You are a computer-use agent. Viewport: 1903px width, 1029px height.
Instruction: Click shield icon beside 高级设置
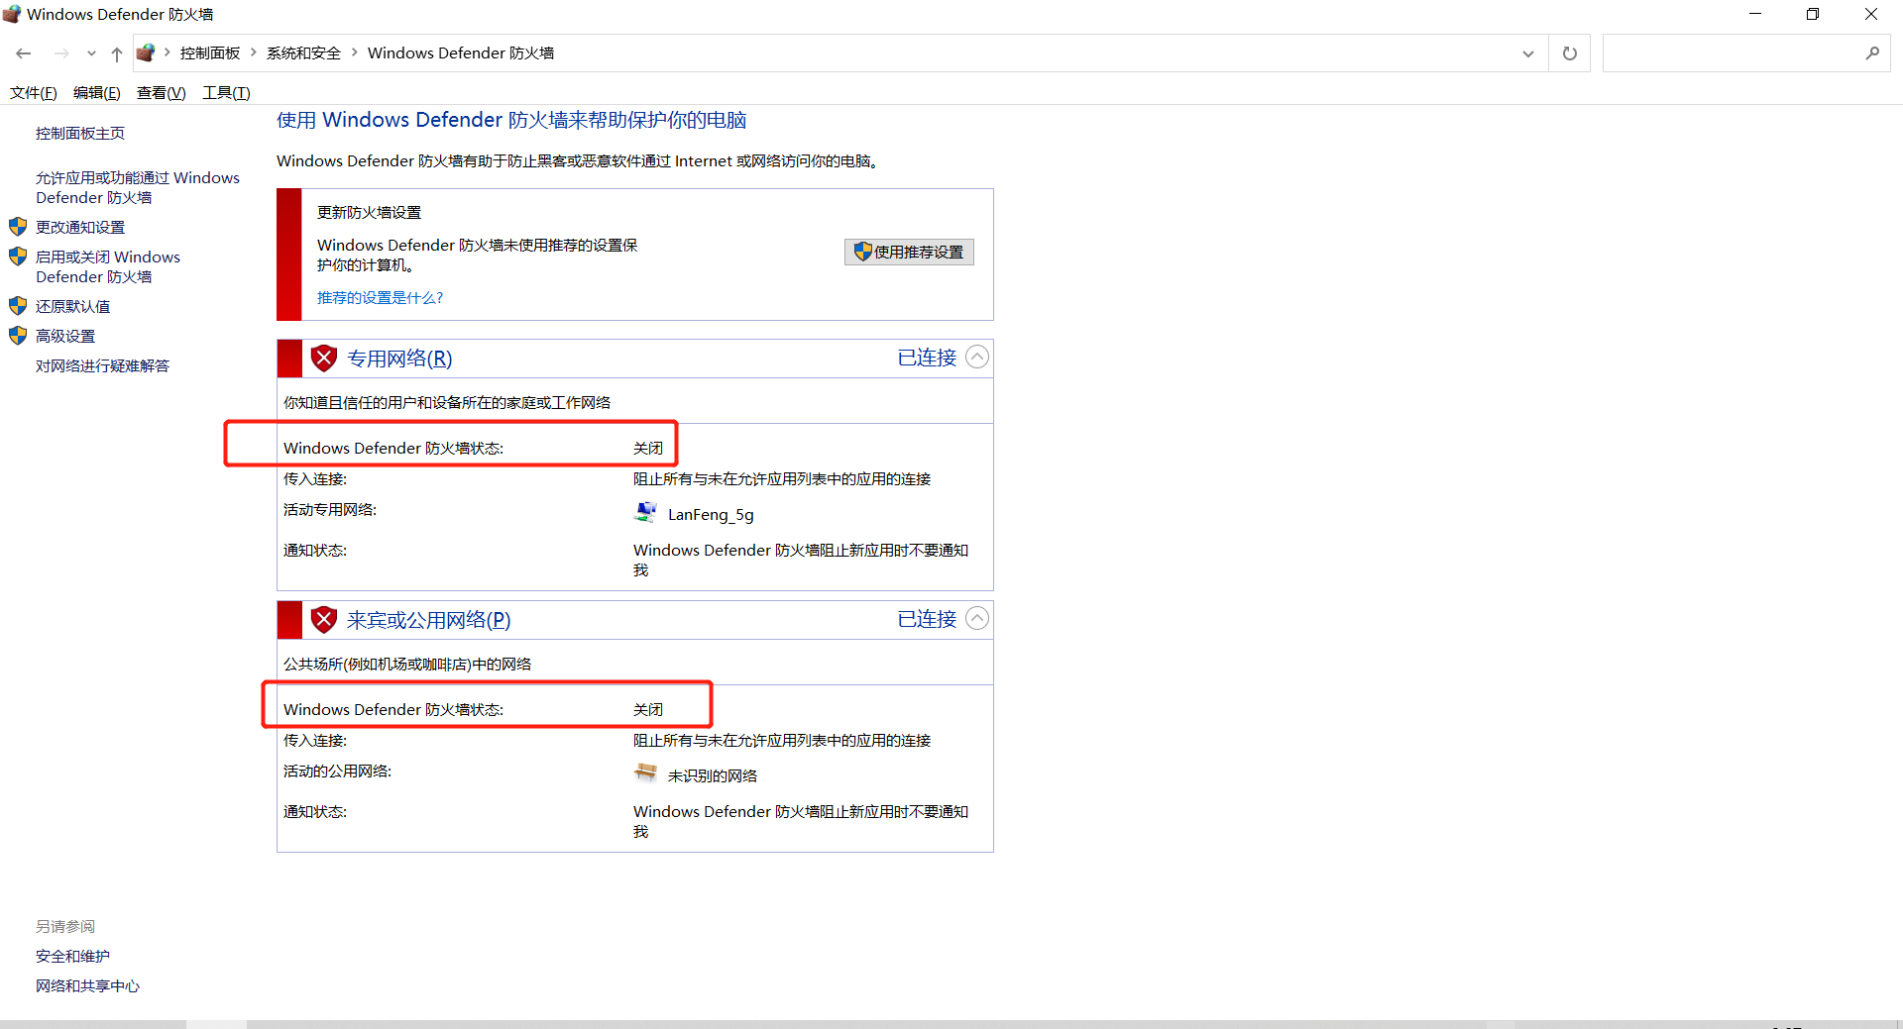18,336
